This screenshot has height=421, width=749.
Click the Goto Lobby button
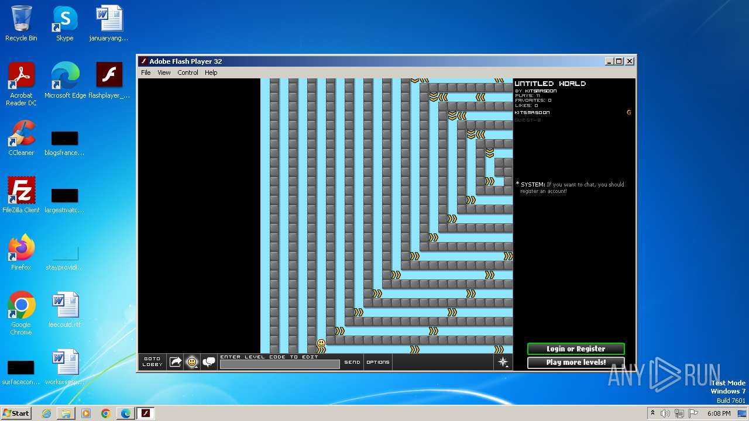(152, 362)
